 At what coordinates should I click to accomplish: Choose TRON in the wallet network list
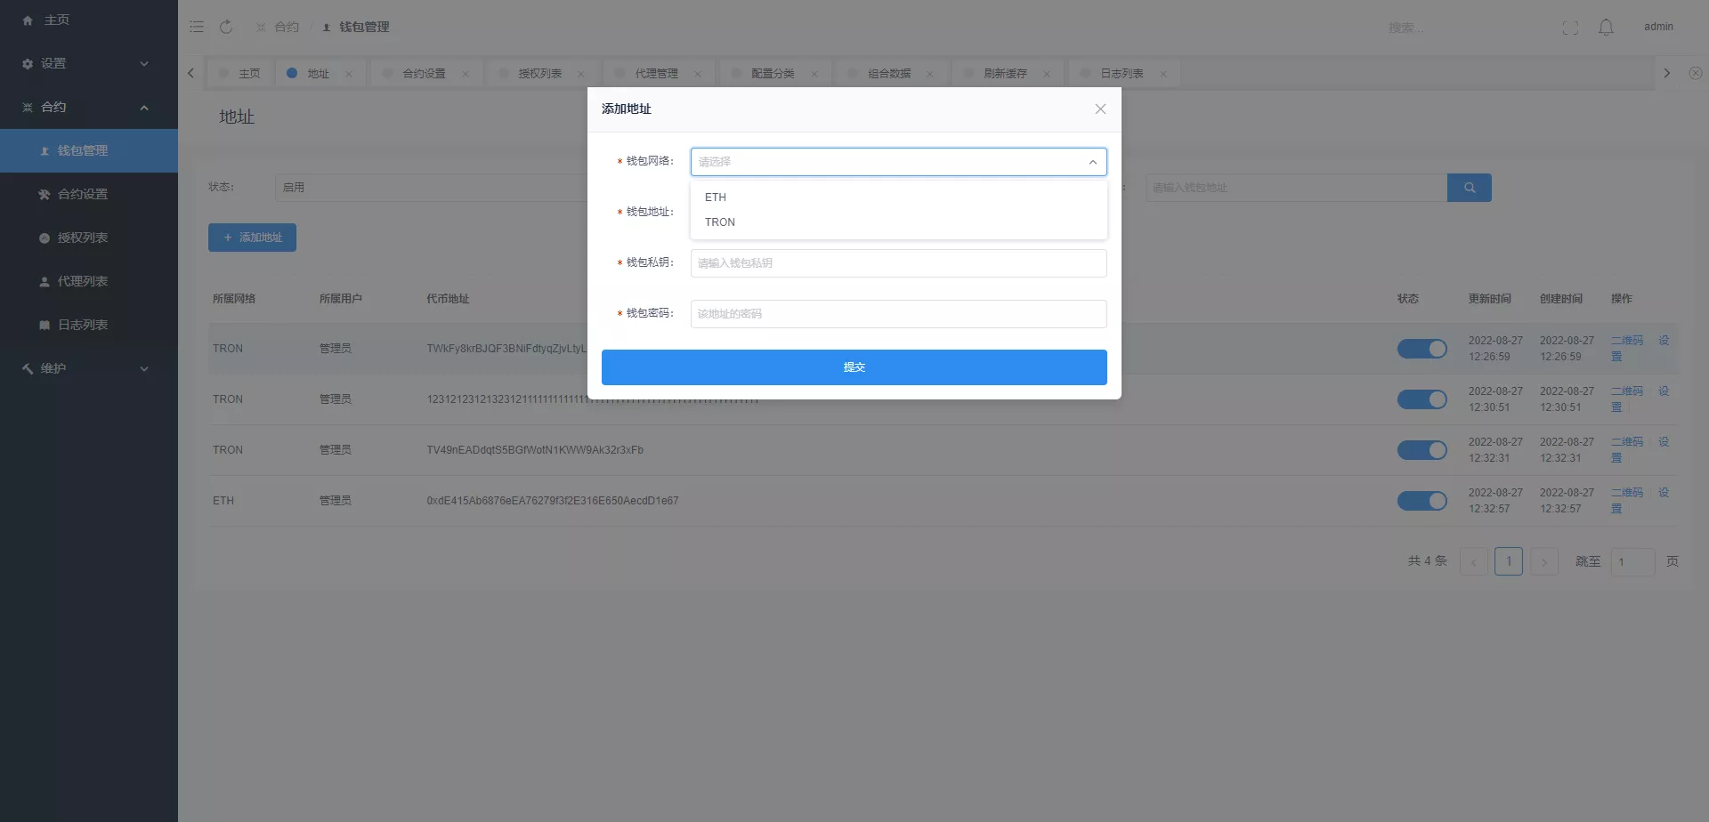coord(720,222)
